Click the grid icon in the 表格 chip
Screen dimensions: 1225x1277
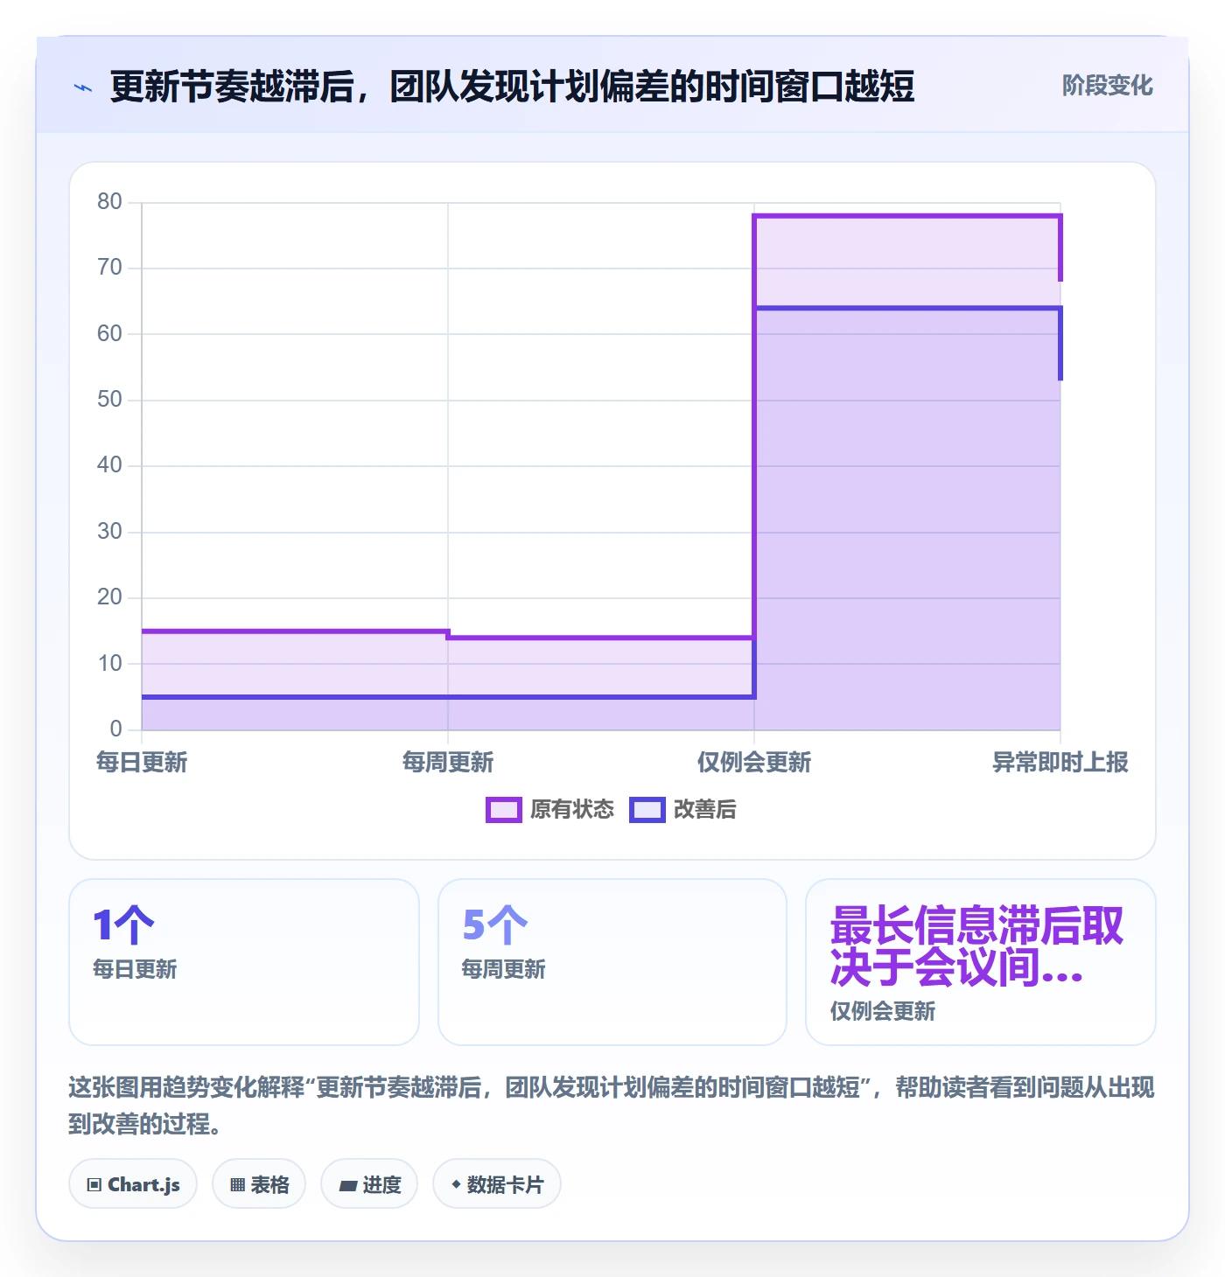[x=237, y=1185]
